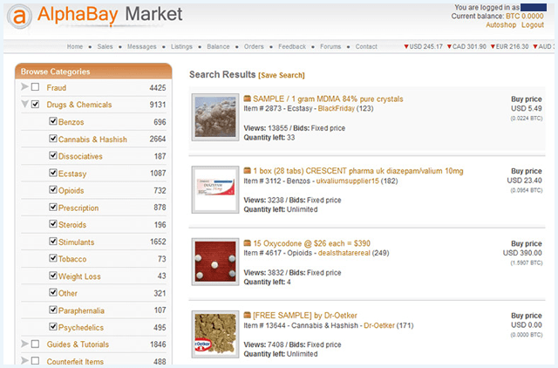Collapse the Drugs & Chemicals category arrow
The width and height of the screenshot is (558, 368).
24,104
